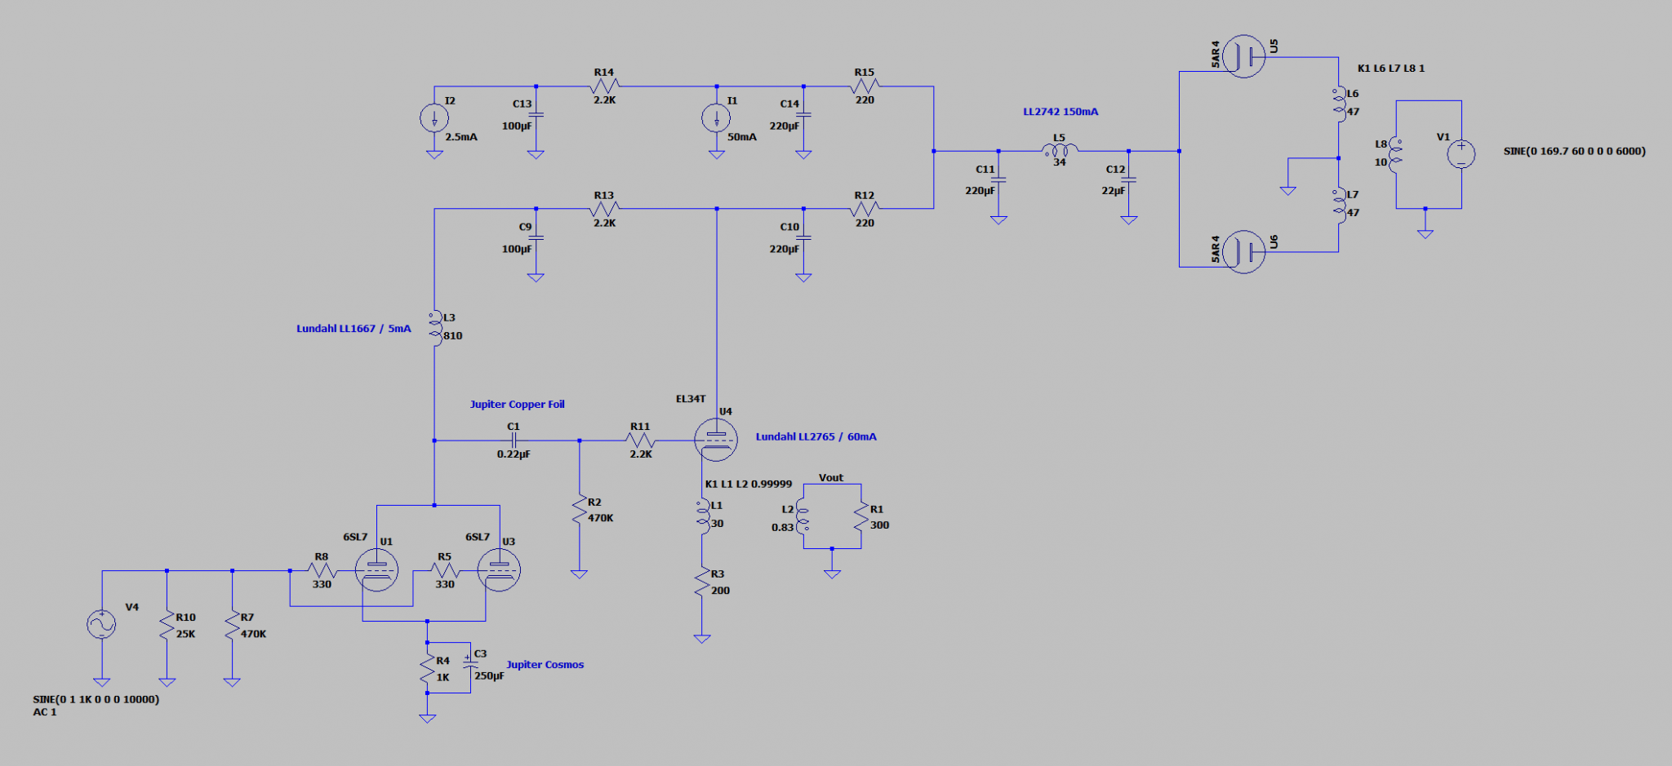This screenshot has width=1672, height=766.
Task: Click the V1 voltage source symbol
Action: click(x=1461, y=153)
